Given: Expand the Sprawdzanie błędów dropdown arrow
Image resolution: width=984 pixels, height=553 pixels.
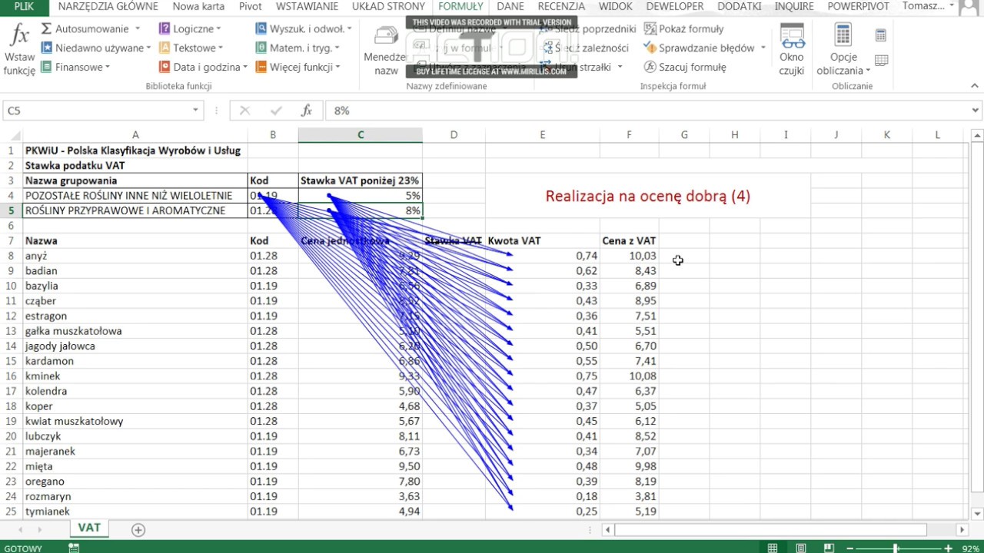Looking at the screenshot, I should pos(763,48).
